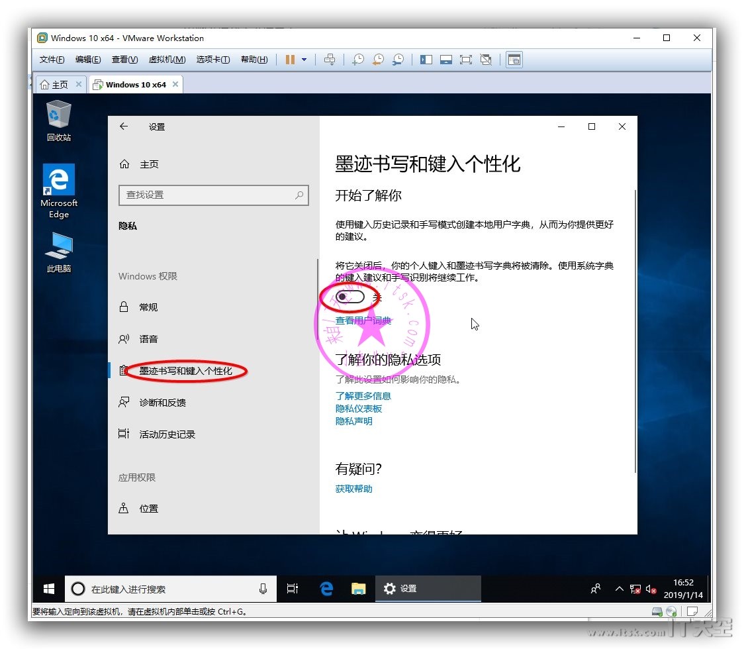This screenshot has width=744, height=649.
Task: Select the 回收站 desktop icon
Action: pyautogui.click(x=59, y=121)
